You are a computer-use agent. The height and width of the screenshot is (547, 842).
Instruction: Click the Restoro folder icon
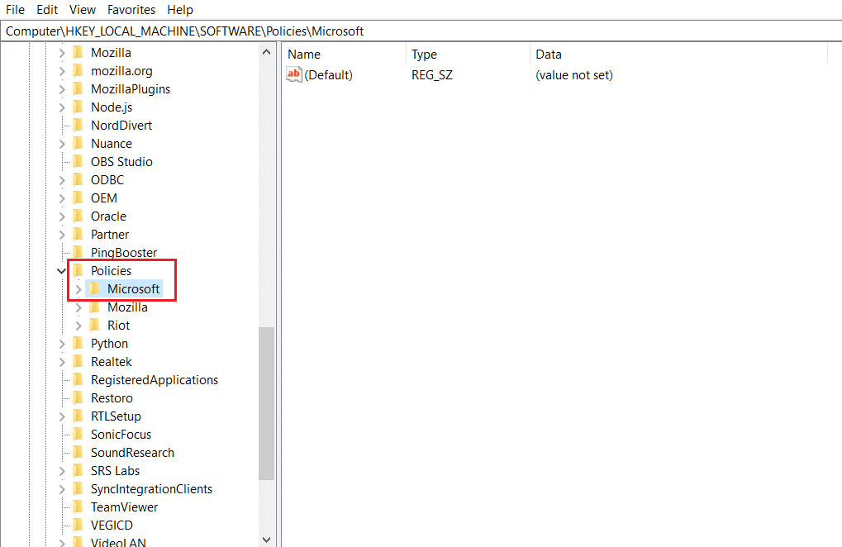[78, 398]
